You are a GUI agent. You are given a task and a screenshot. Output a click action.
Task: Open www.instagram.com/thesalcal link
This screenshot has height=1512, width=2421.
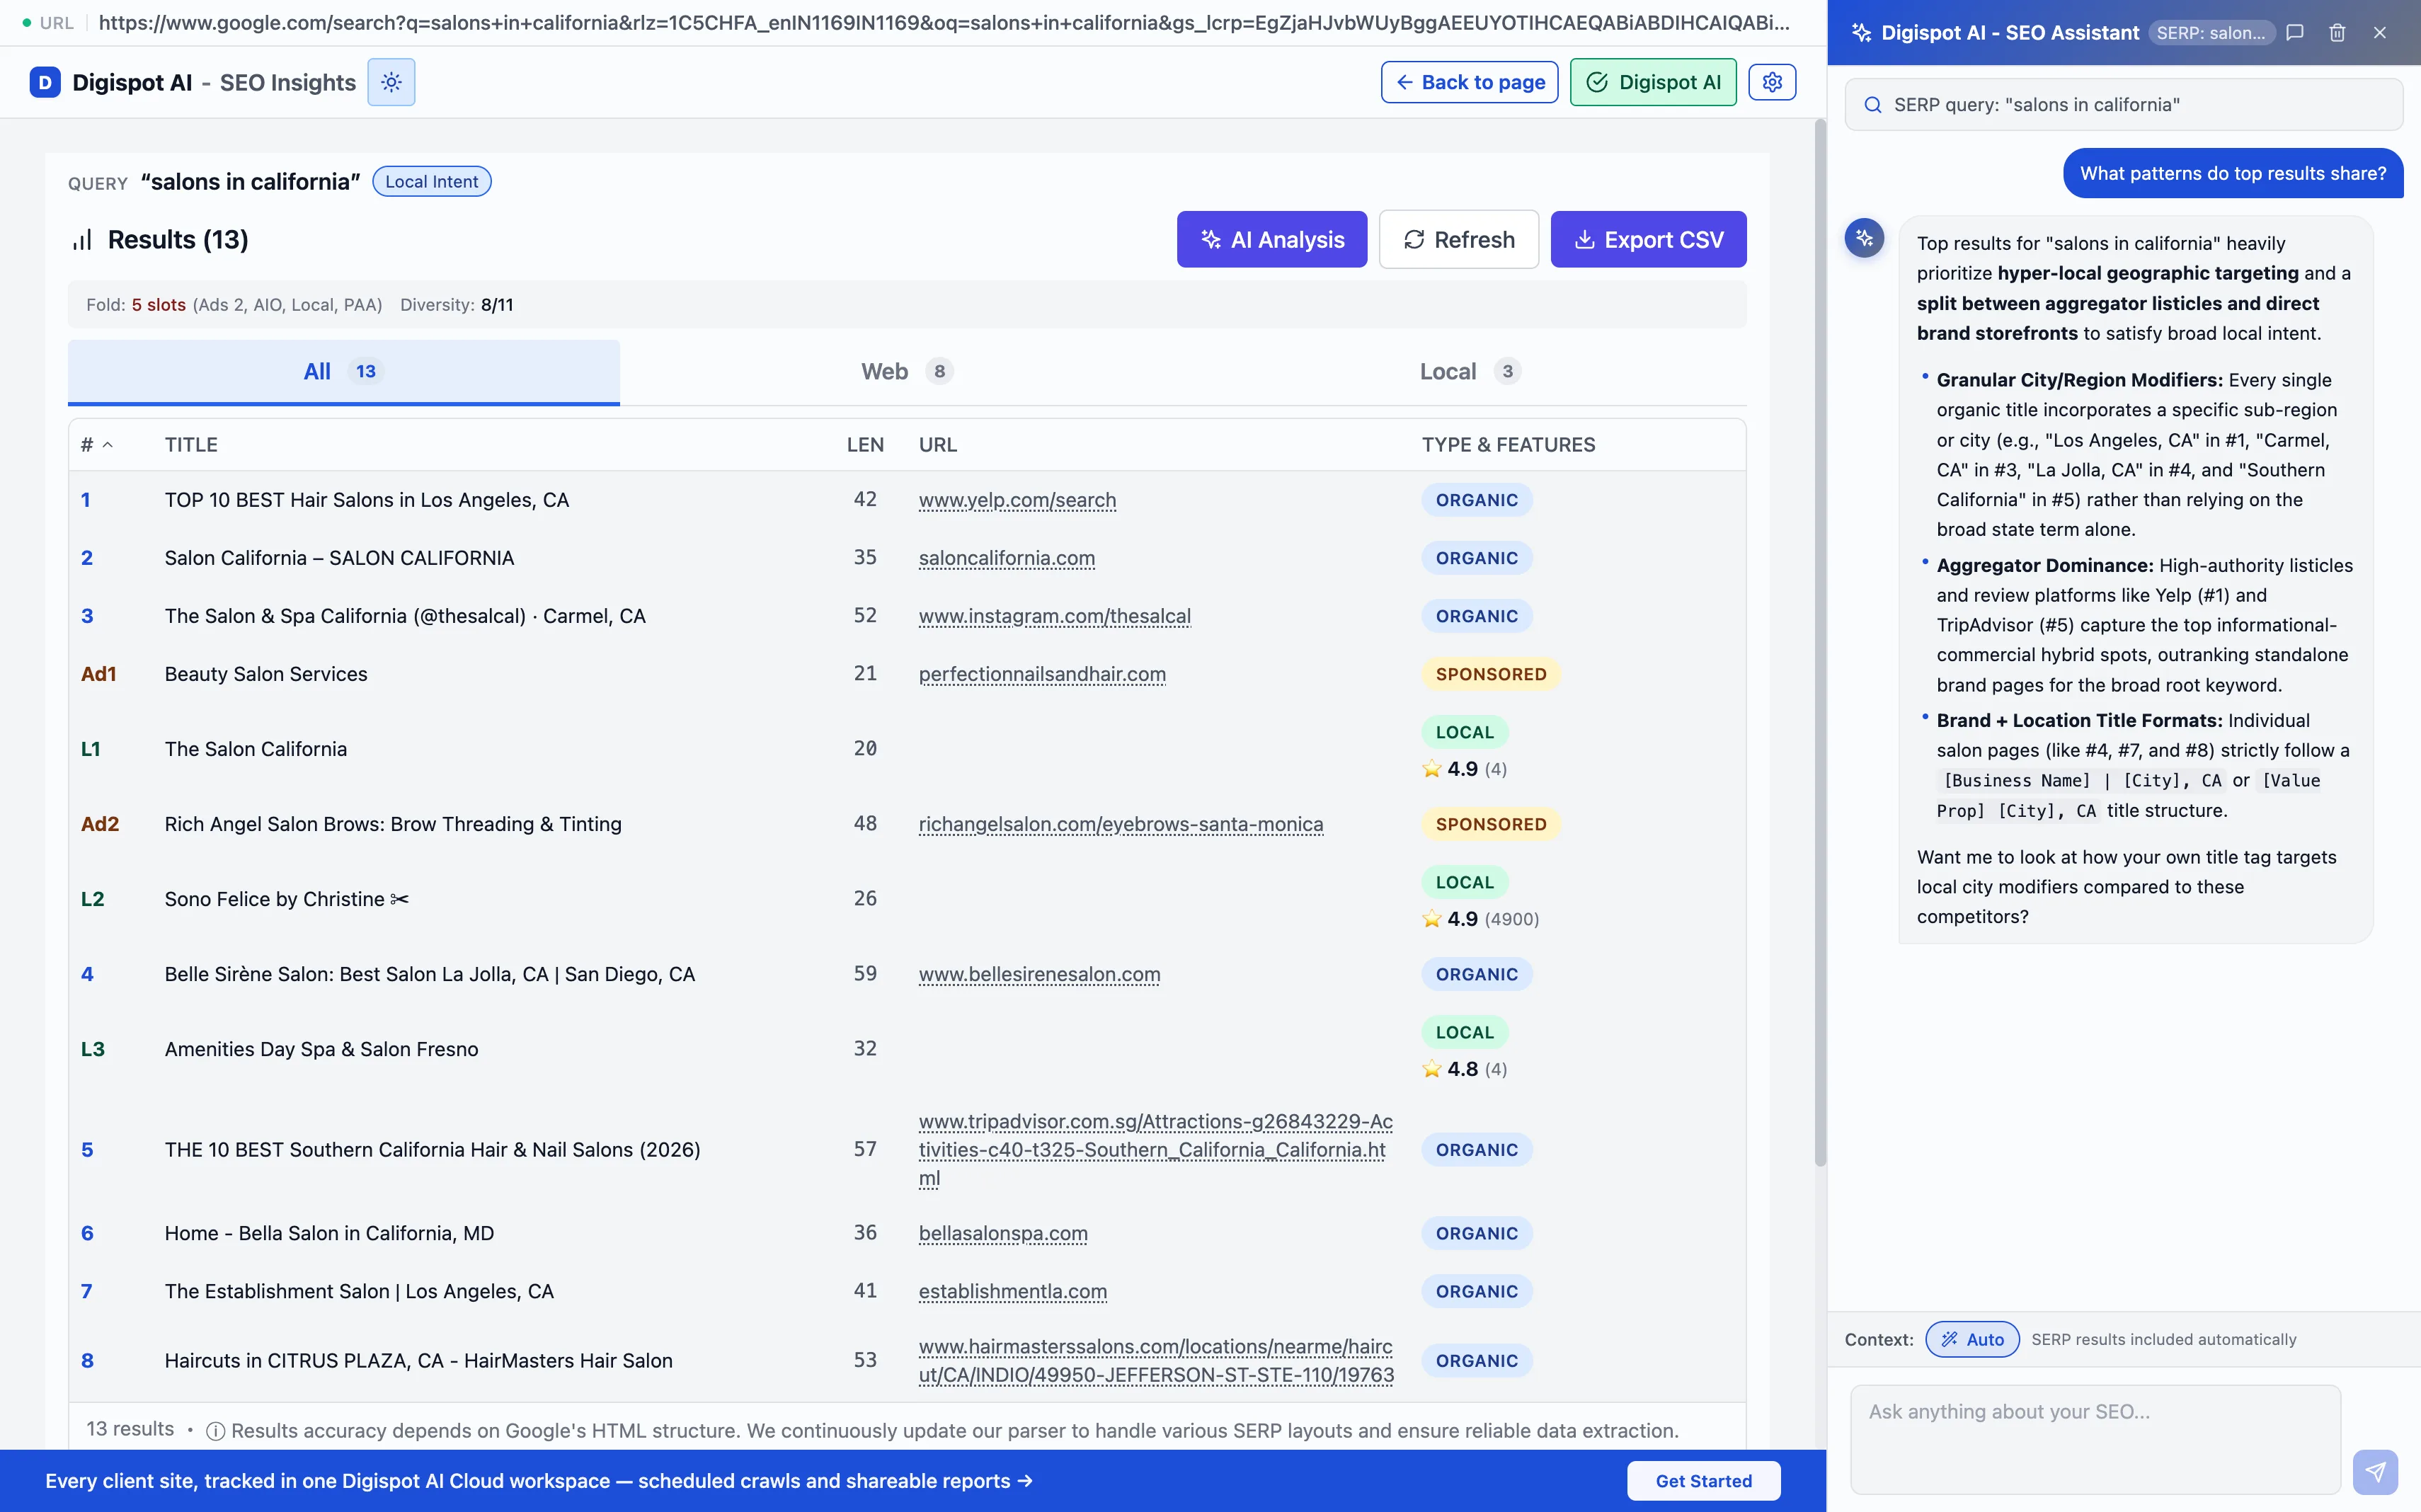click(1054, 616)
